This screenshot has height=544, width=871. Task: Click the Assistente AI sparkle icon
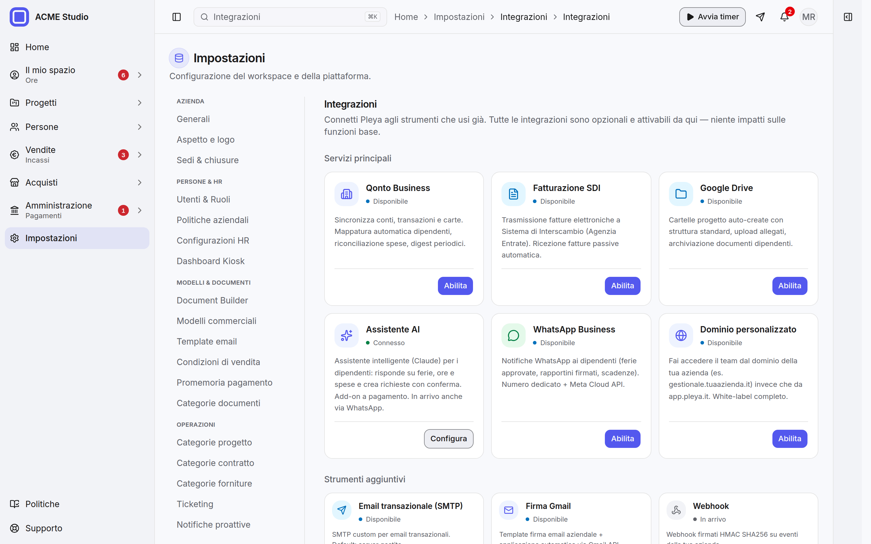[x=346, y=335]
